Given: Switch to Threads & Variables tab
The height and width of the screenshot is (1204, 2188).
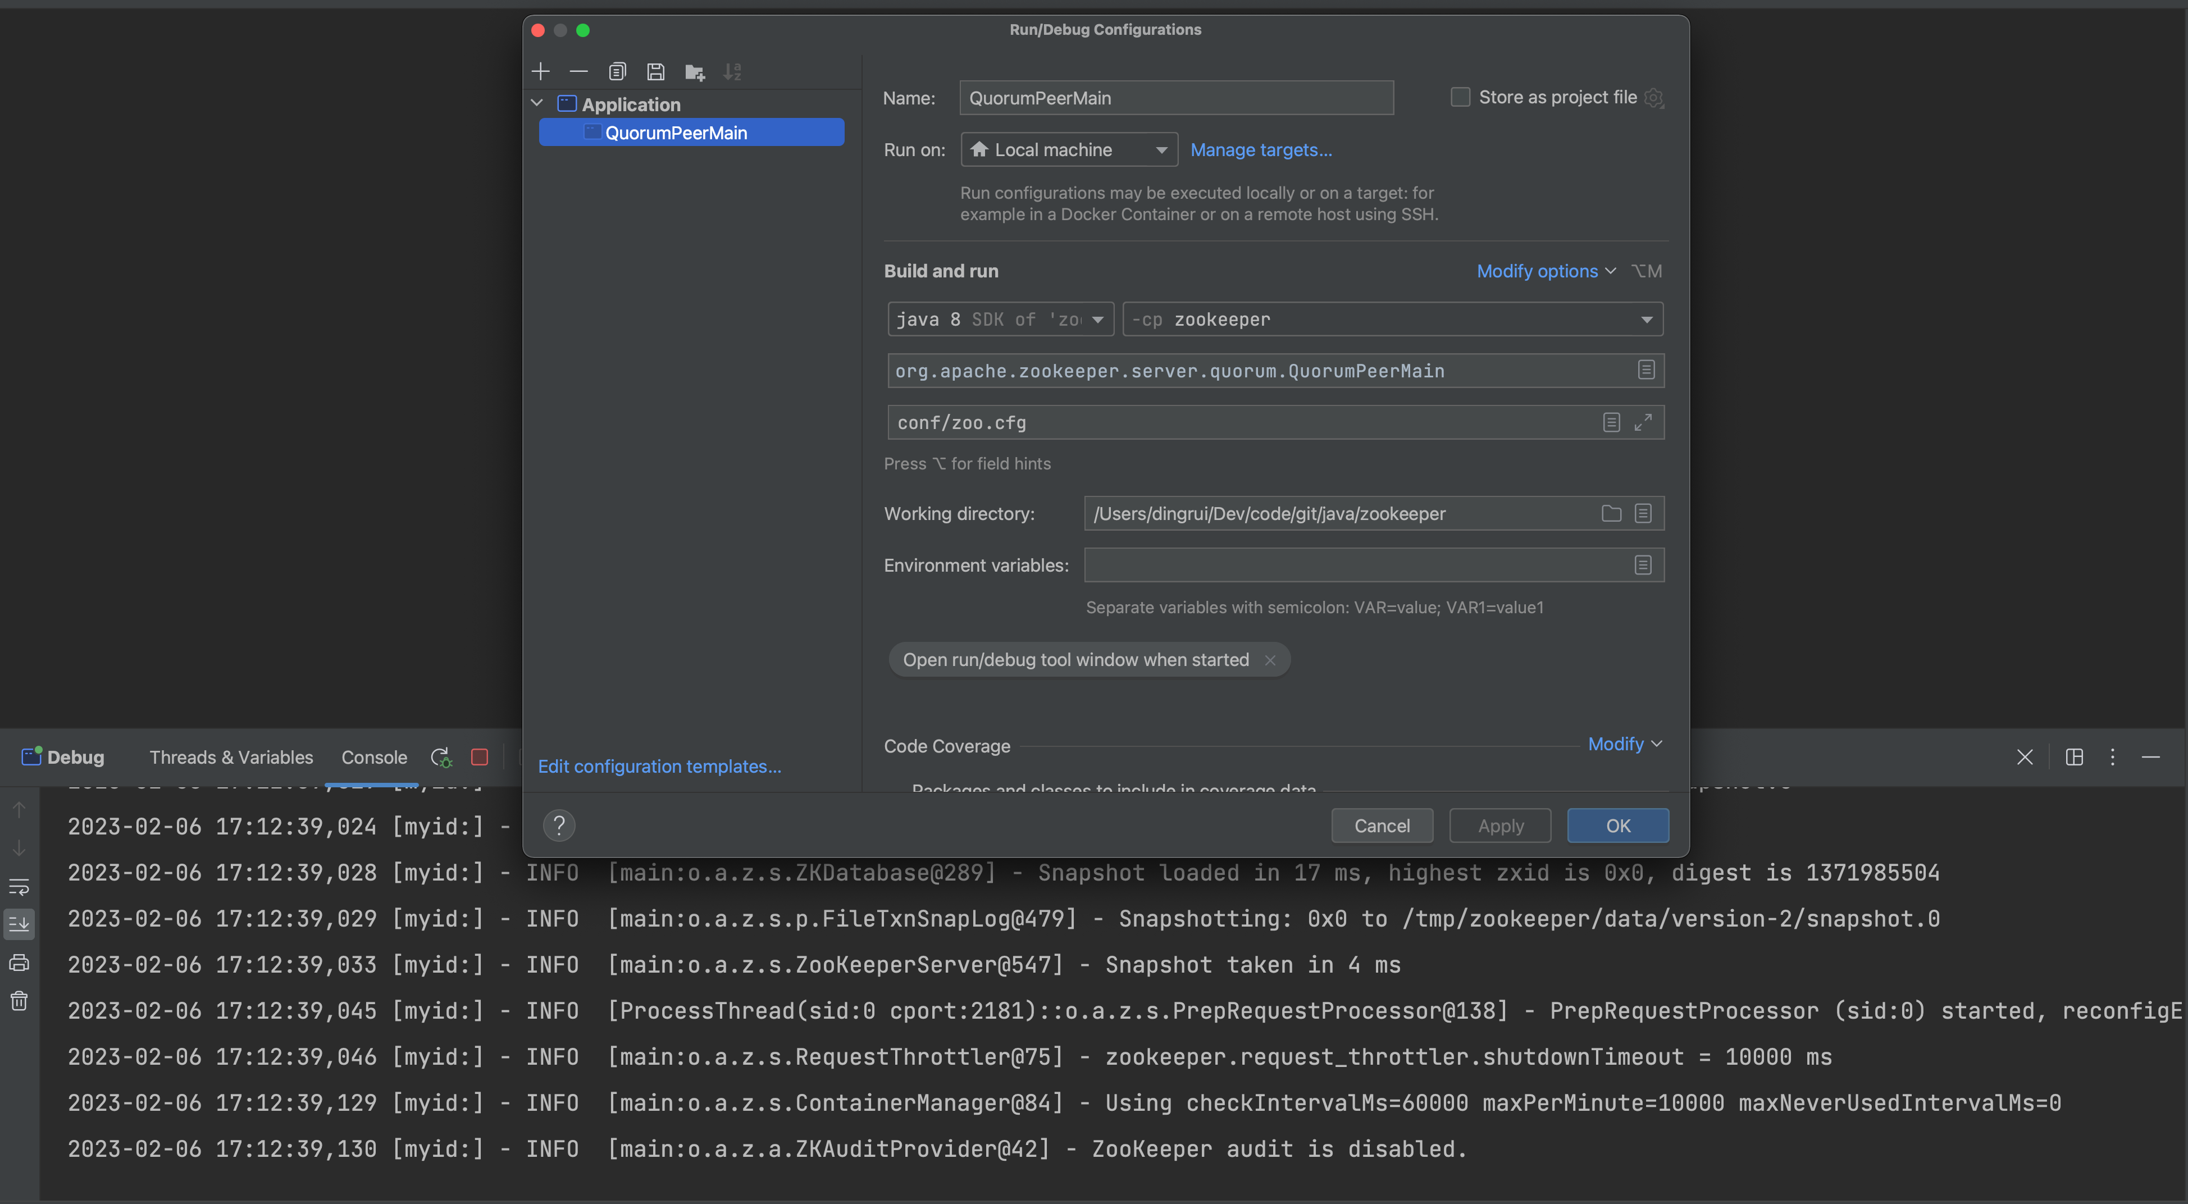Looking at the screenshot, I should (231, 758).
